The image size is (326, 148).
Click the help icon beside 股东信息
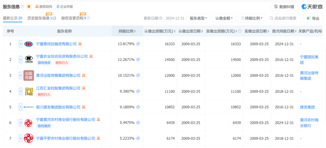22,7
